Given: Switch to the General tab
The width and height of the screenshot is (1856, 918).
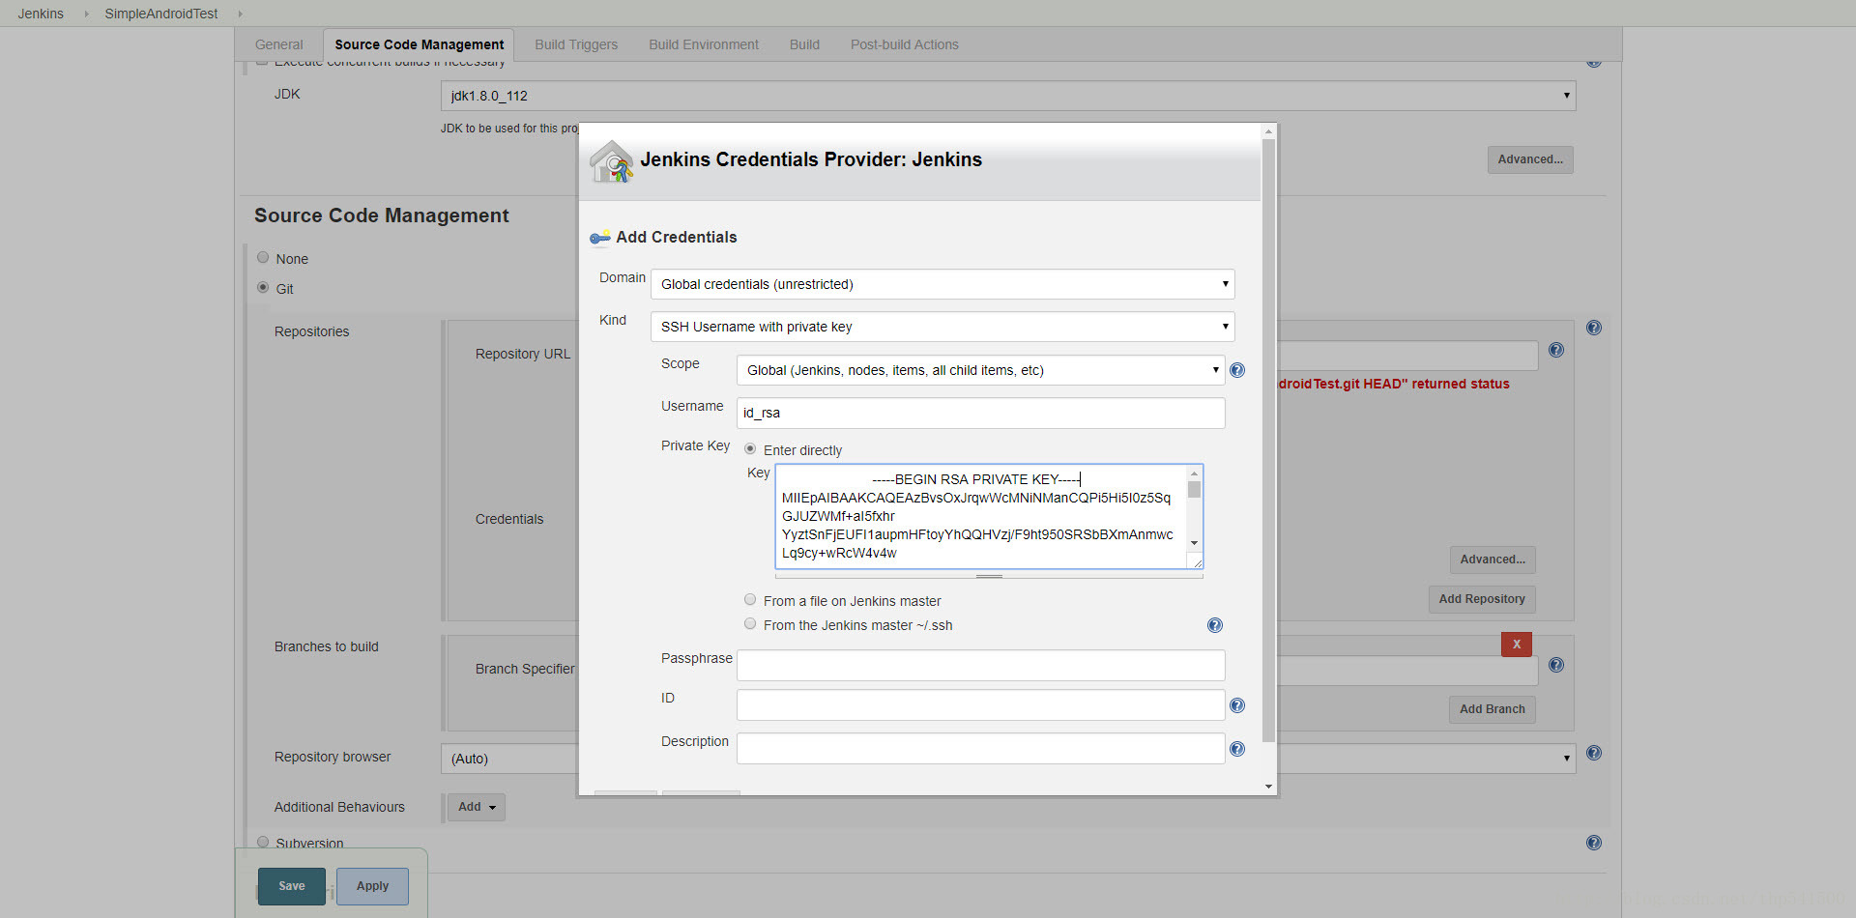Looking at the screenshot, I should click(278, 44).
